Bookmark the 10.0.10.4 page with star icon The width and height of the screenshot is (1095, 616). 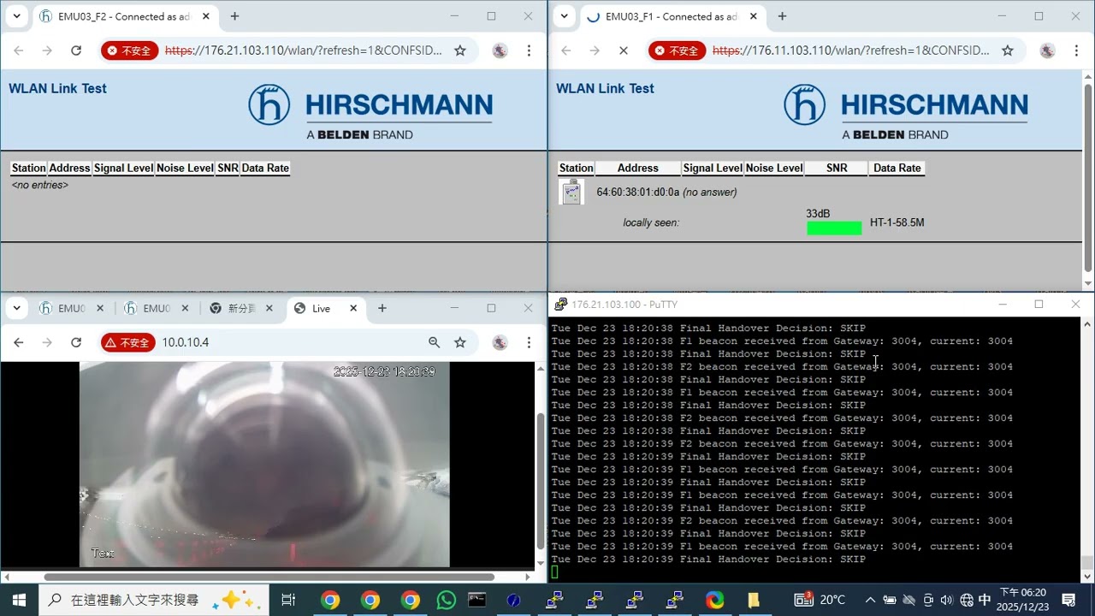[x=460, y=342]
